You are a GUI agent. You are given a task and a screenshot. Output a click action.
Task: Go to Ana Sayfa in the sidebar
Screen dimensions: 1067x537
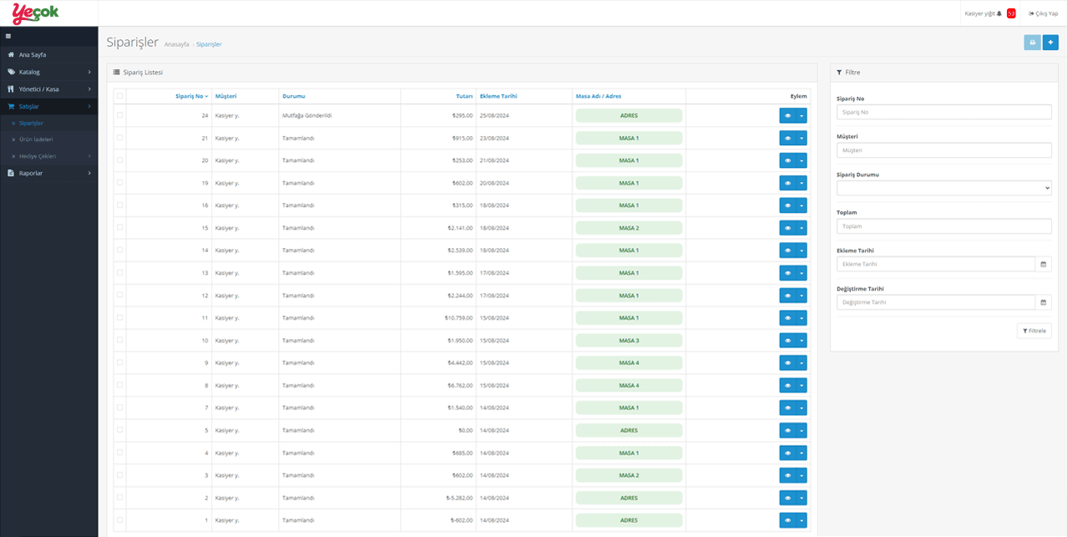tap(48, 54)
